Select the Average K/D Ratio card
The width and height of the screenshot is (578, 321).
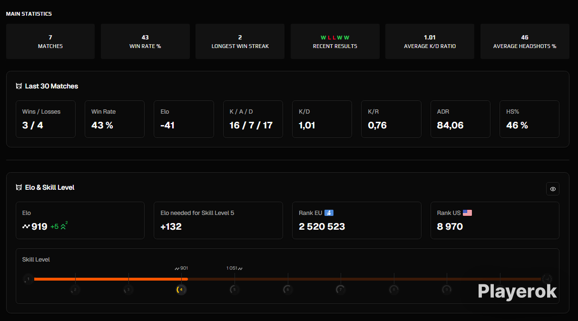tap(430, 41)
